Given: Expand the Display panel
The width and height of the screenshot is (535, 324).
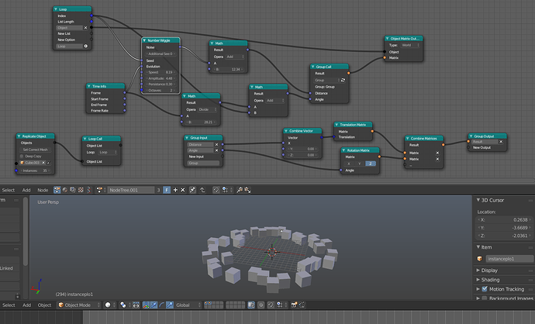Looking at the screenshot, I should coord(478,270).
